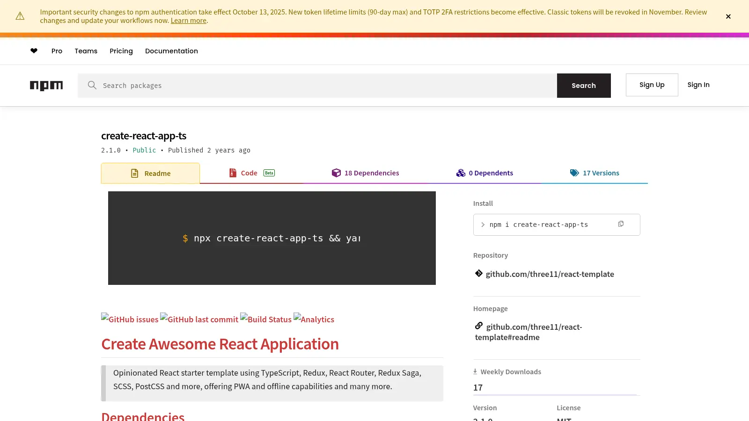Click the create-react-app-ts package title

click(x=144, y=136)
